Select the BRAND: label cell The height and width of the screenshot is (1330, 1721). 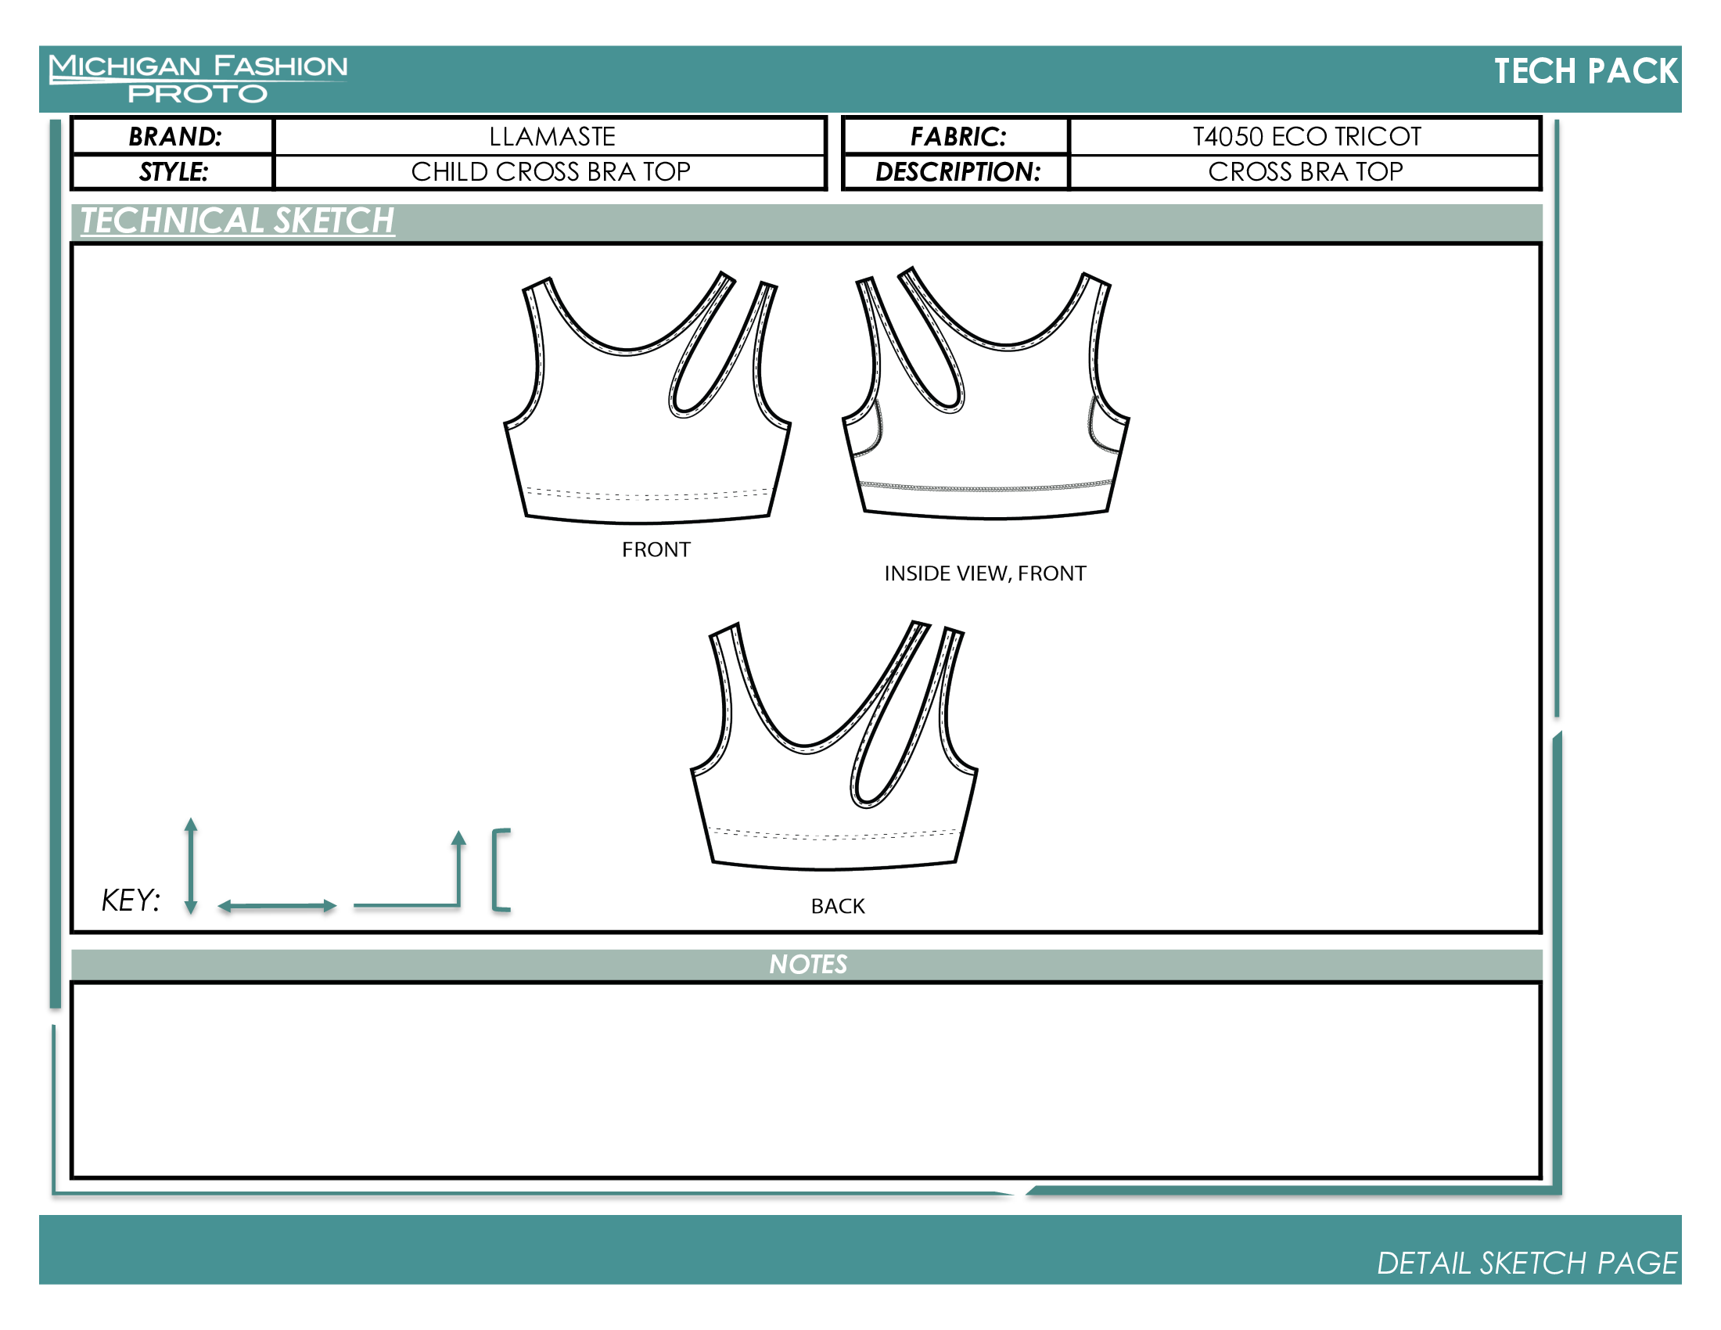click(x=174, y=136)
